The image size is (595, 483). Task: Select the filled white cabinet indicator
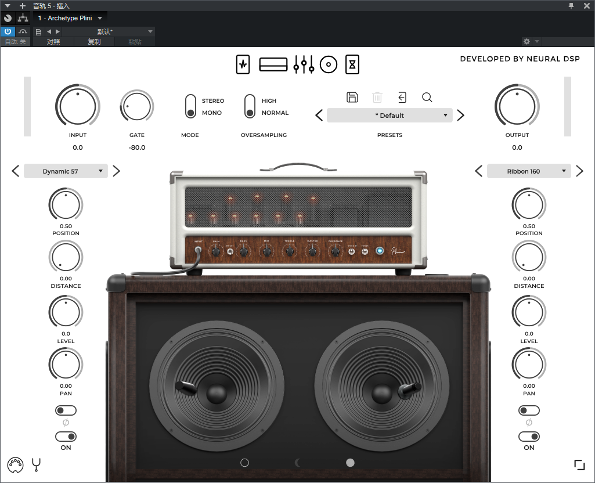click(350, 463)
